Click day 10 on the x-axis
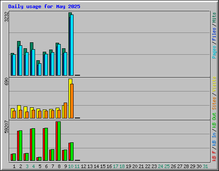Image resolution: width=219 pixels, height=171 pixels. coord(71,166)
